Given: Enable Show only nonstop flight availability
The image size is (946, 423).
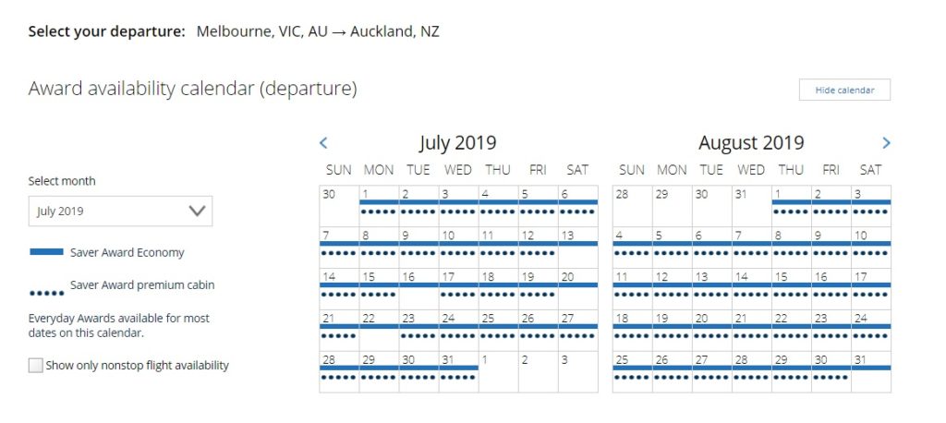Looking at the screenshot, I should click(36, 365).
